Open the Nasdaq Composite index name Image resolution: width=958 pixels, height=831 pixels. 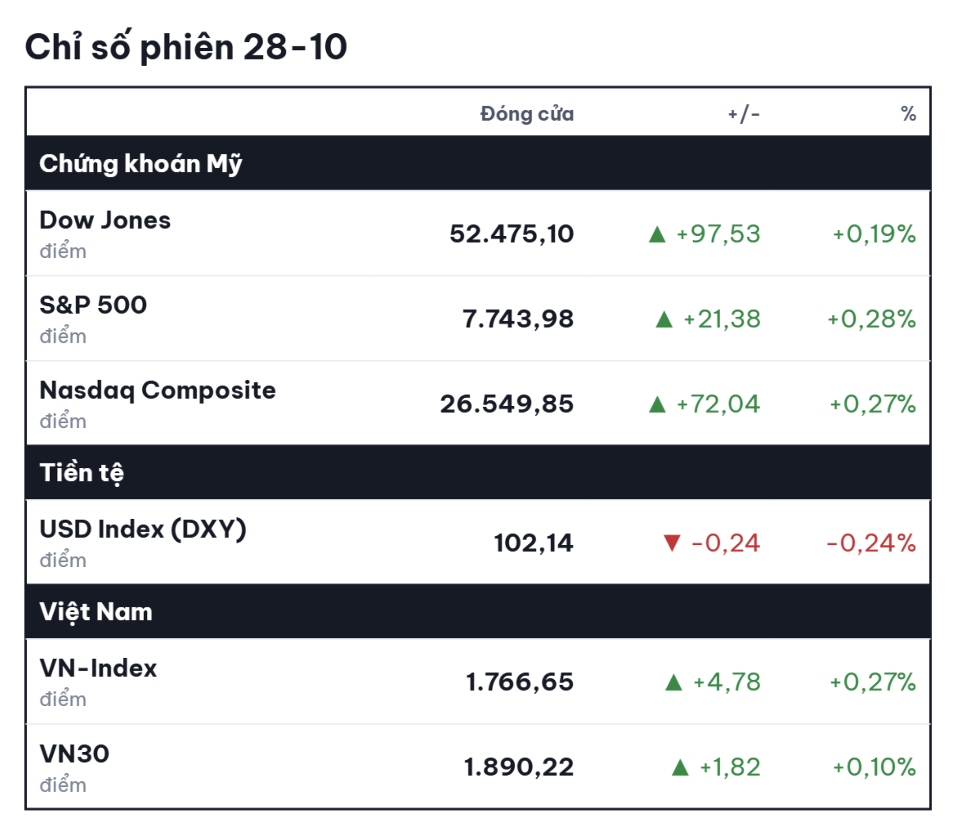point(158,390)
